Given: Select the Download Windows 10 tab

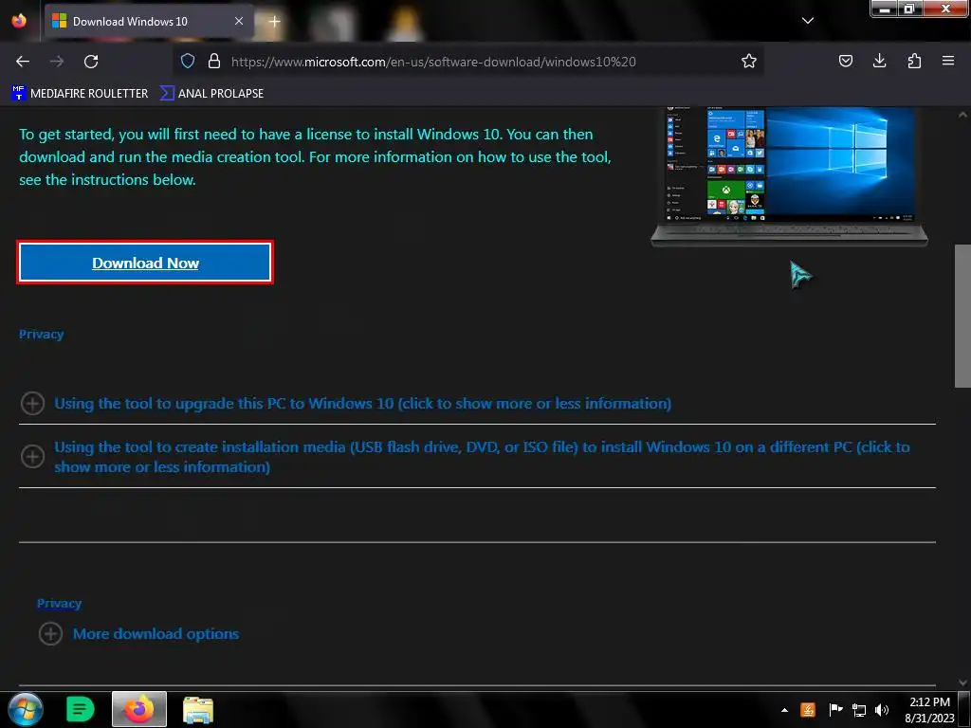Looking at the screenshot, I should point(149,22).
